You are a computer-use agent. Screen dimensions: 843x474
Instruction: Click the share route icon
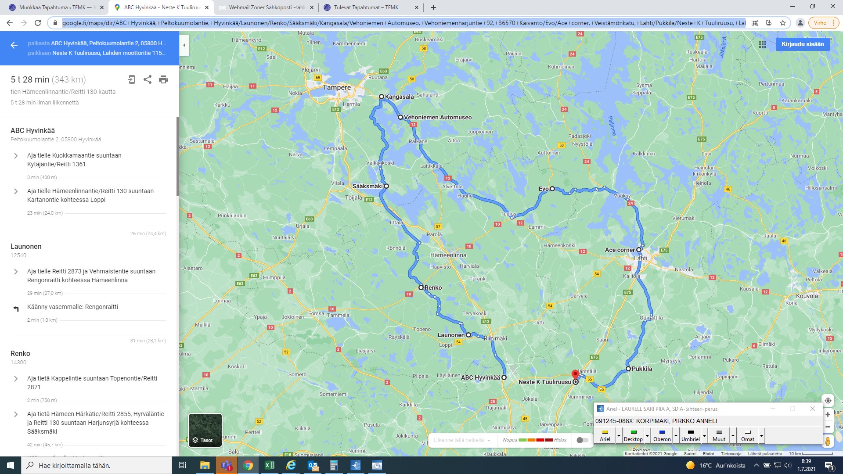[148, 79]
